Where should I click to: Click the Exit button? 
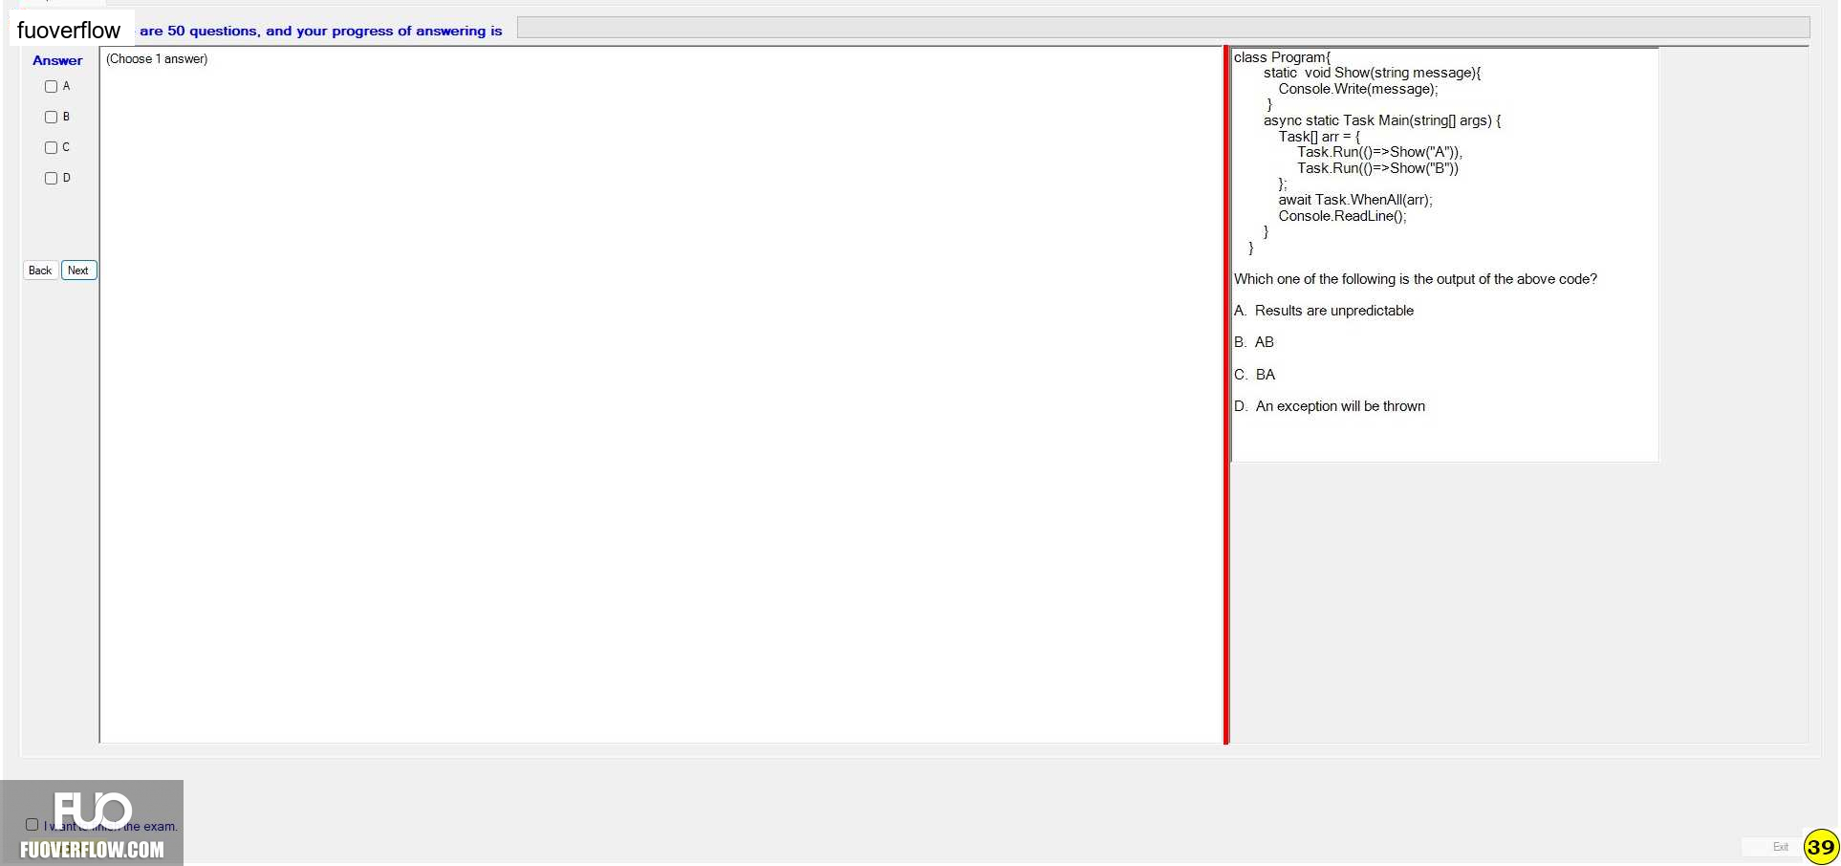[1780, 847]
